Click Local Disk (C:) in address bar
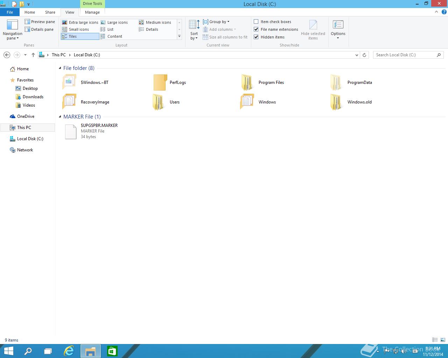 [87, 55]
